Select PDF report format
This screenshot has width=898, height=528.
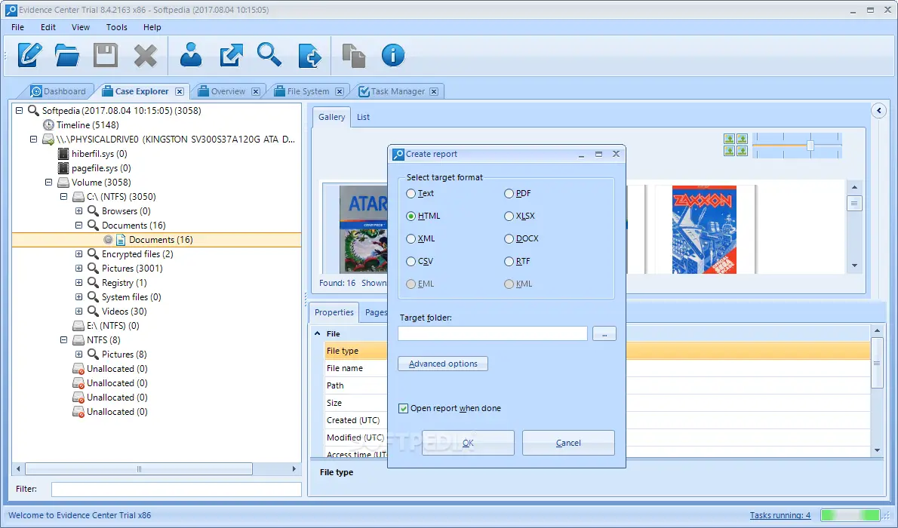[509, 194]
